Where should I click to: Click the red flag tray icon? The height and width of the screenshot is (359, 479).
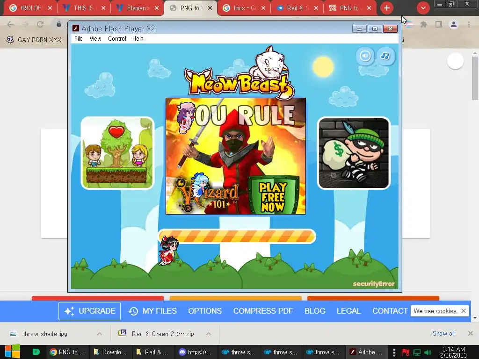click(406, 352)
